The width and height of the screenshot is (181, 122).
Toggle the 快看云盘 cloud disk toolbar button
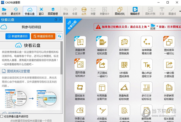click(30, 11)
